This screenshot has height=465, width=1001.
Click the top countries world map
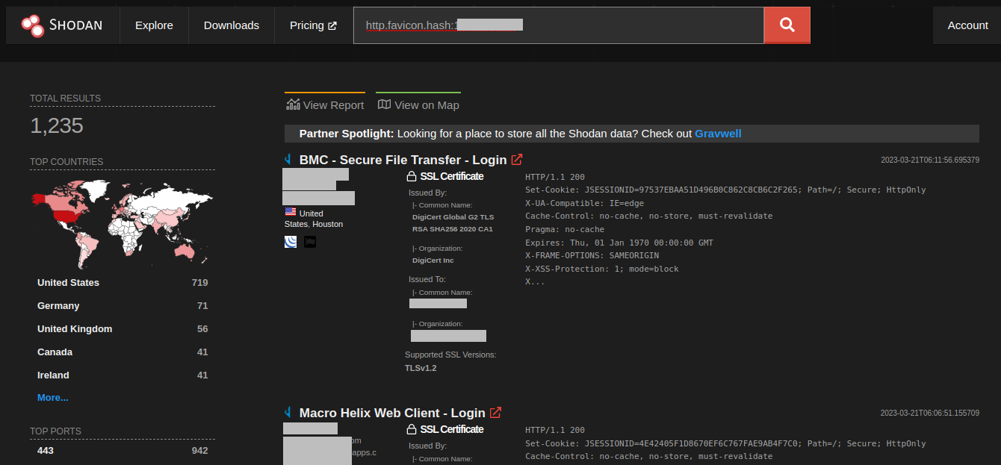(122, 222)
